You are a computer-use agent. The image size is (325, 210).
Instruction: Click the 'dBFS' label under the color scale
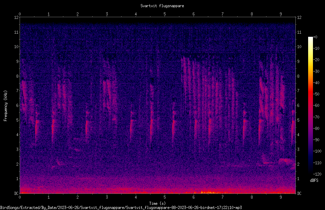point(314,180)
